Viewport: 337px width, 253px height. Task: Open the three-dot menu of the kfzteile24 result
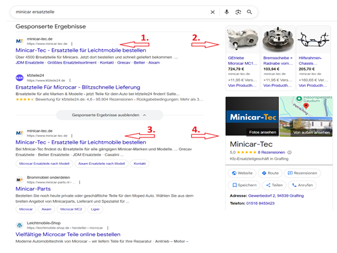pyautogui.click(x=70, y=81)
